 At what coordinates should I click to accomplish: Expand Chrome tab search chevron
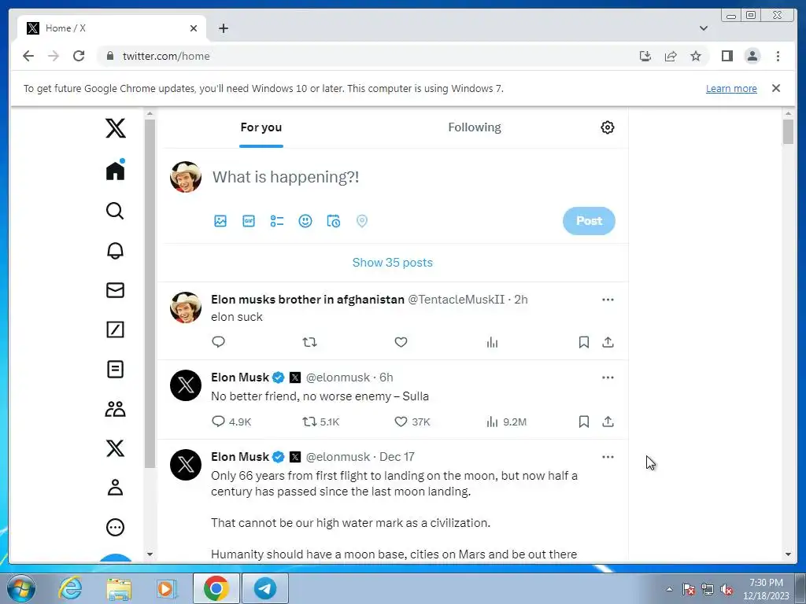pos(704,28)
